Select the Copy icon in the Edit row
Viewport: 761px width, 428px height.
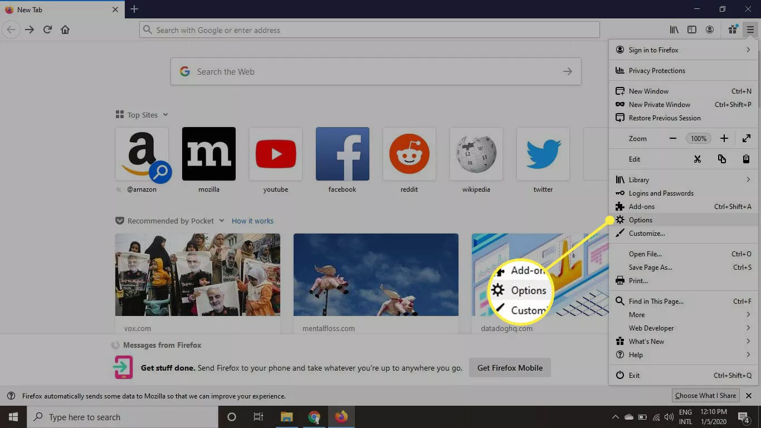[722, 159]
